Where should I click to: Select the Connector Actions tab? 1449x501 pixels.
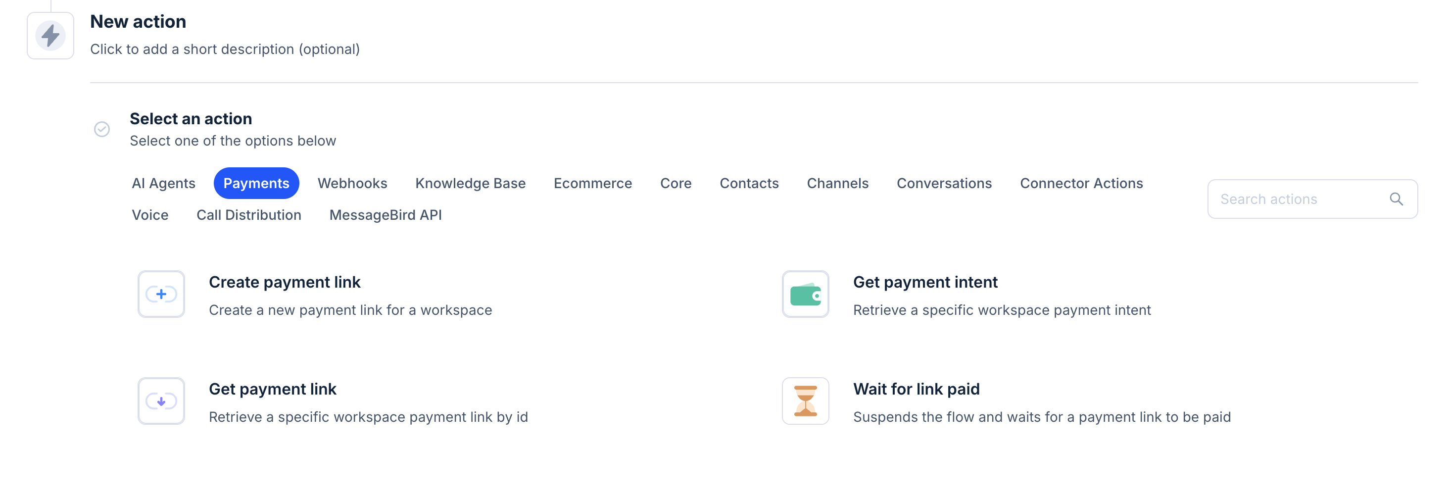point(1081,183)
